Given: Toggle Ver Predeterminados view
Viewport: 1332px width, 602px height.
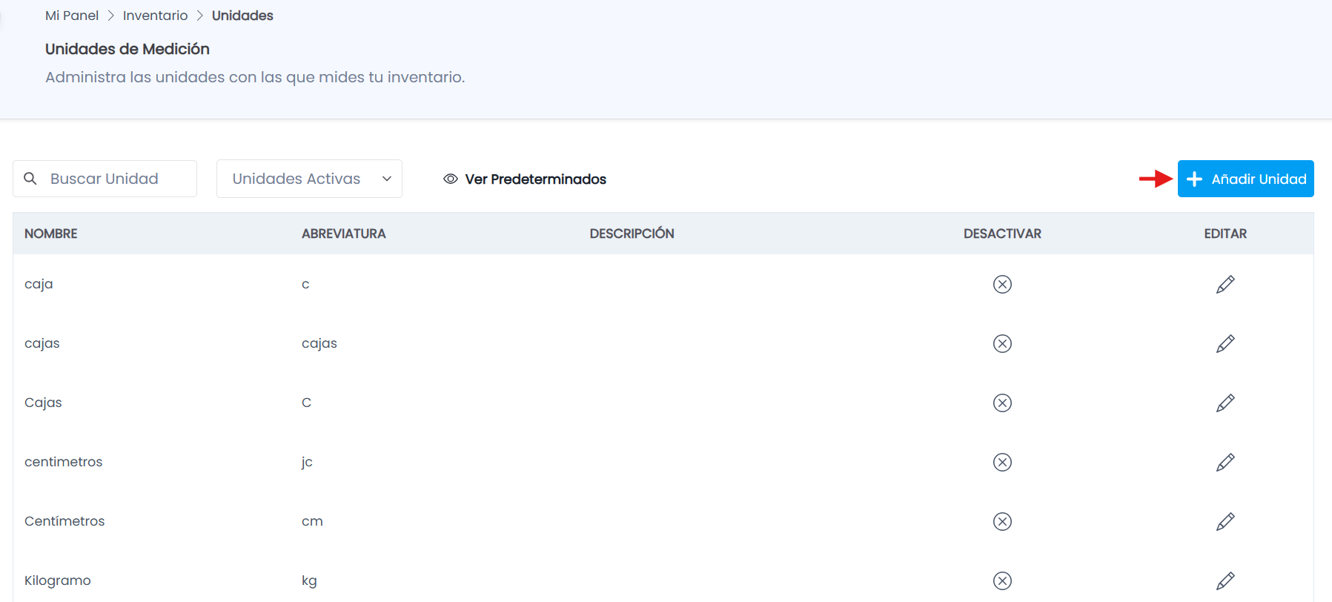Looking at the screenshot, I should 525,179.
